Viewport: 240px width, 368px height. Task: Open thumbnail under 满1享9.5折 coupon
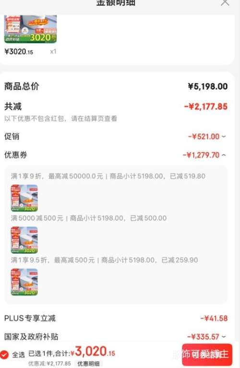24,282
